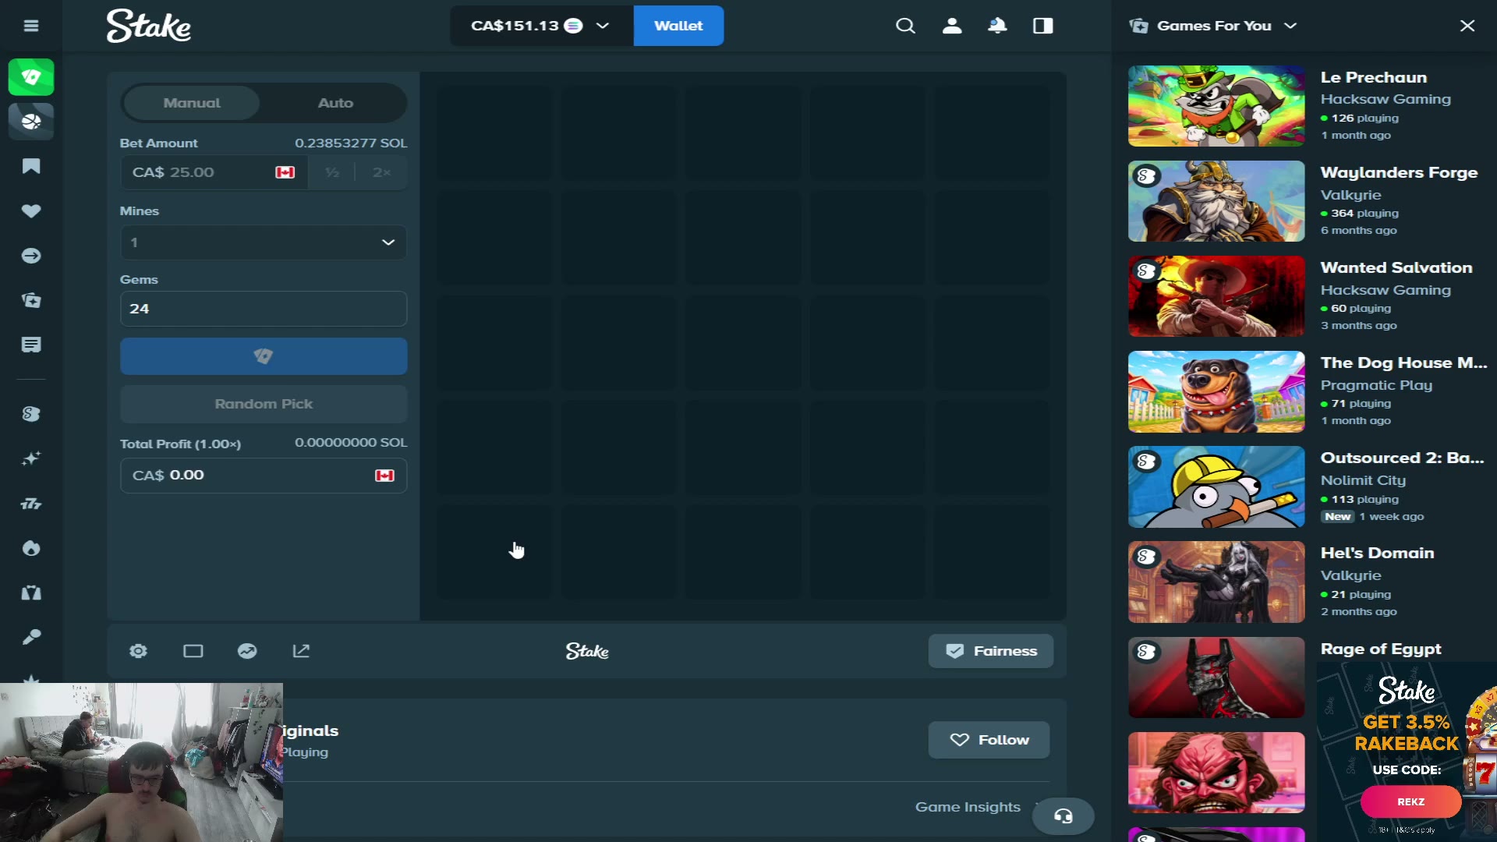Open the Waylanders Forge game thumbnail
Image resolution: width=1497 pixels, height=842 pixels.
tap(1216, 201)
